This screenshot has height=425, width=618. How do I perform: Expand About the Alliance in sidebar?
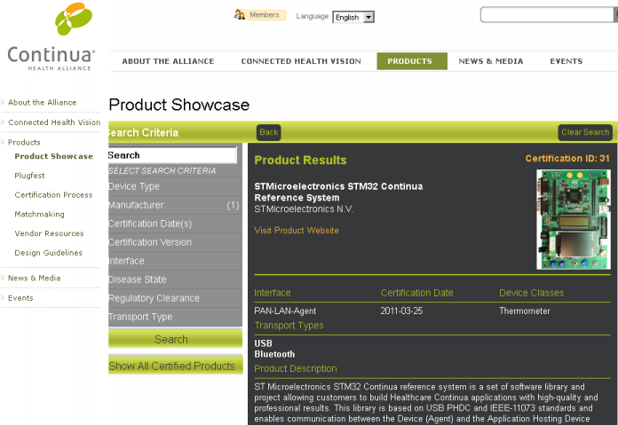click(42, 102)
